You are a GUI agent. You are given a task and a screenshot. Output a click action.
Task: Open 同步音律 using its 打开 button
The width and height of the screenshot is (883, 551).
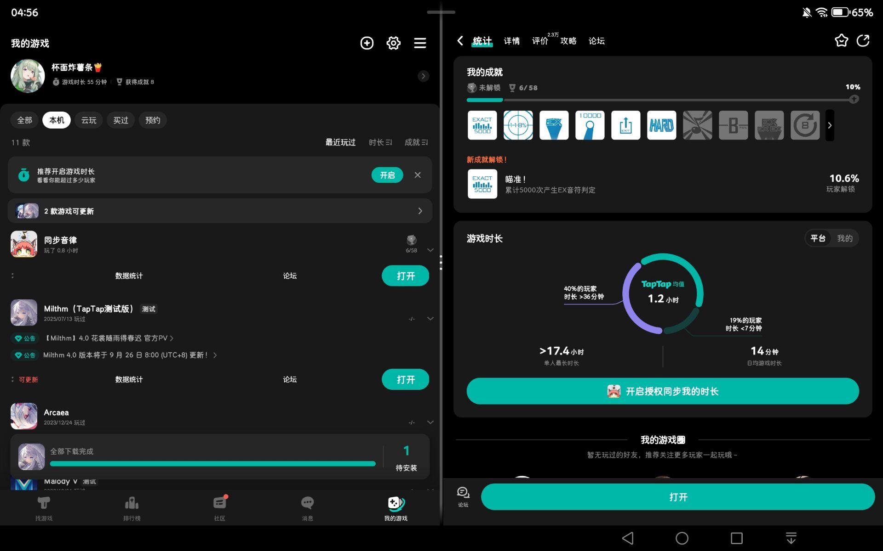tap(405, 276)
